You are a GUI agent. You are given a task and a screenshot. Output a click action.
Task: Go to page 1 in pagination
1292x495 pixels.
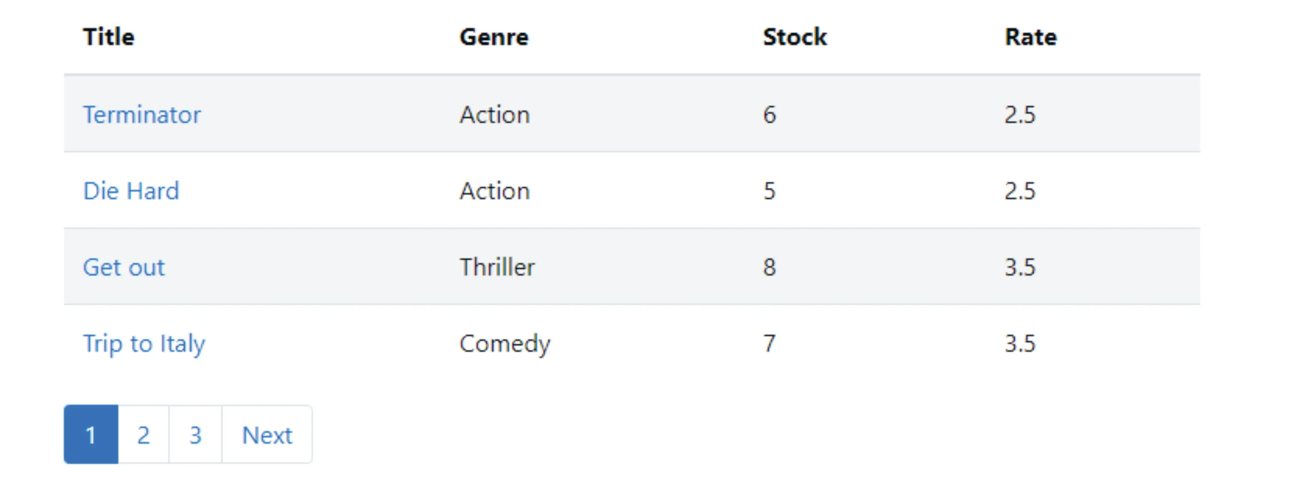[x=91, y=435]
